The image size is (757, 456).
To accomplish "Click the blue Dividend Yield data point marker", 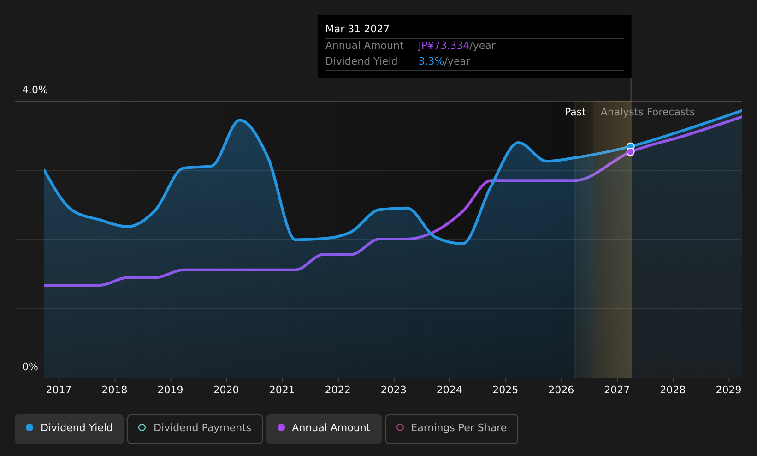I will [630, 146].
